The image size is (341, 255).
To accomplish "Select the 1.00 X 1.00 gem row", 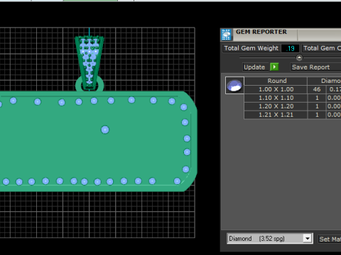I will tap(293, 89).
